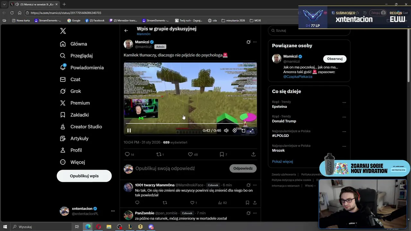Click Szukaj search field on X
411x231 pixels.
[x=309, y=30]
